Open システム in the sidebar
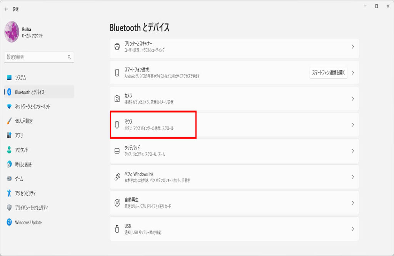This screenshot has width=394, height=256. 20,78
